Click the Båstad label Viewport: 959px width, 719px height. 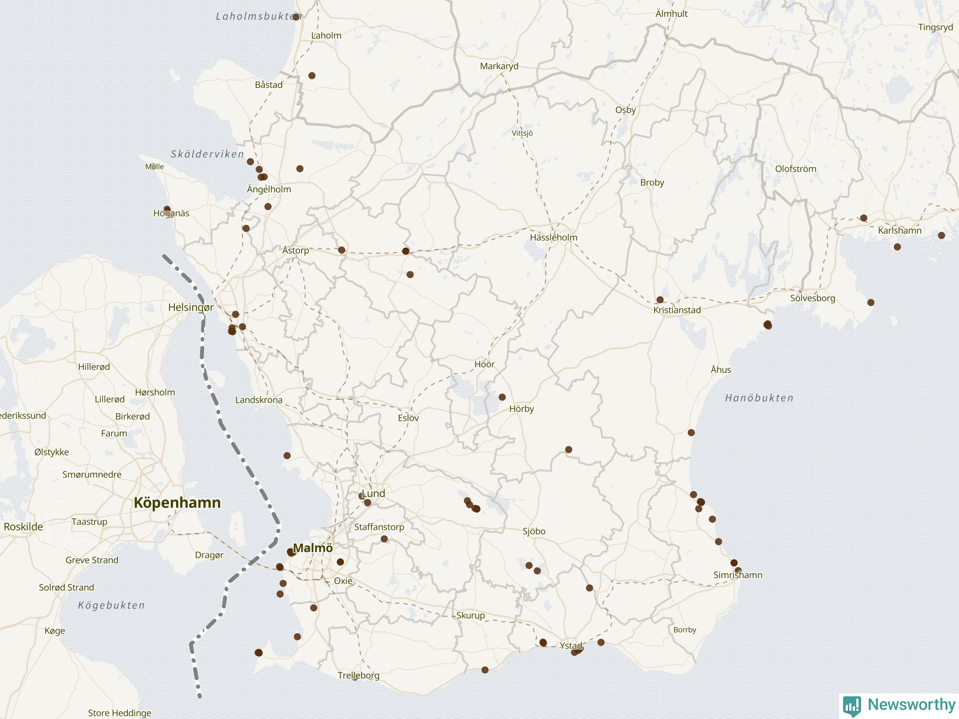[x=269, y=85]
